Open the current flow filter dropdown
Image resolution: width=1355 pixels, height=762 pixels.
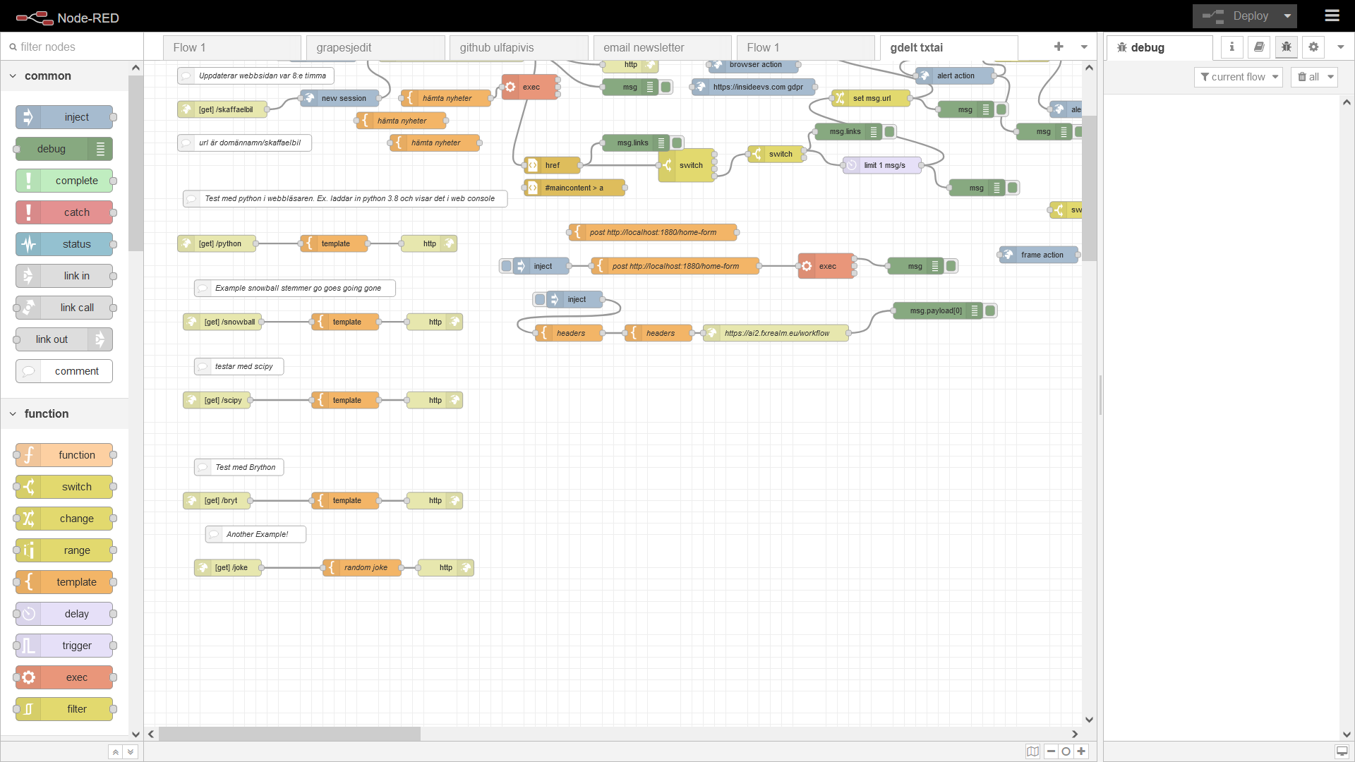1239,77
